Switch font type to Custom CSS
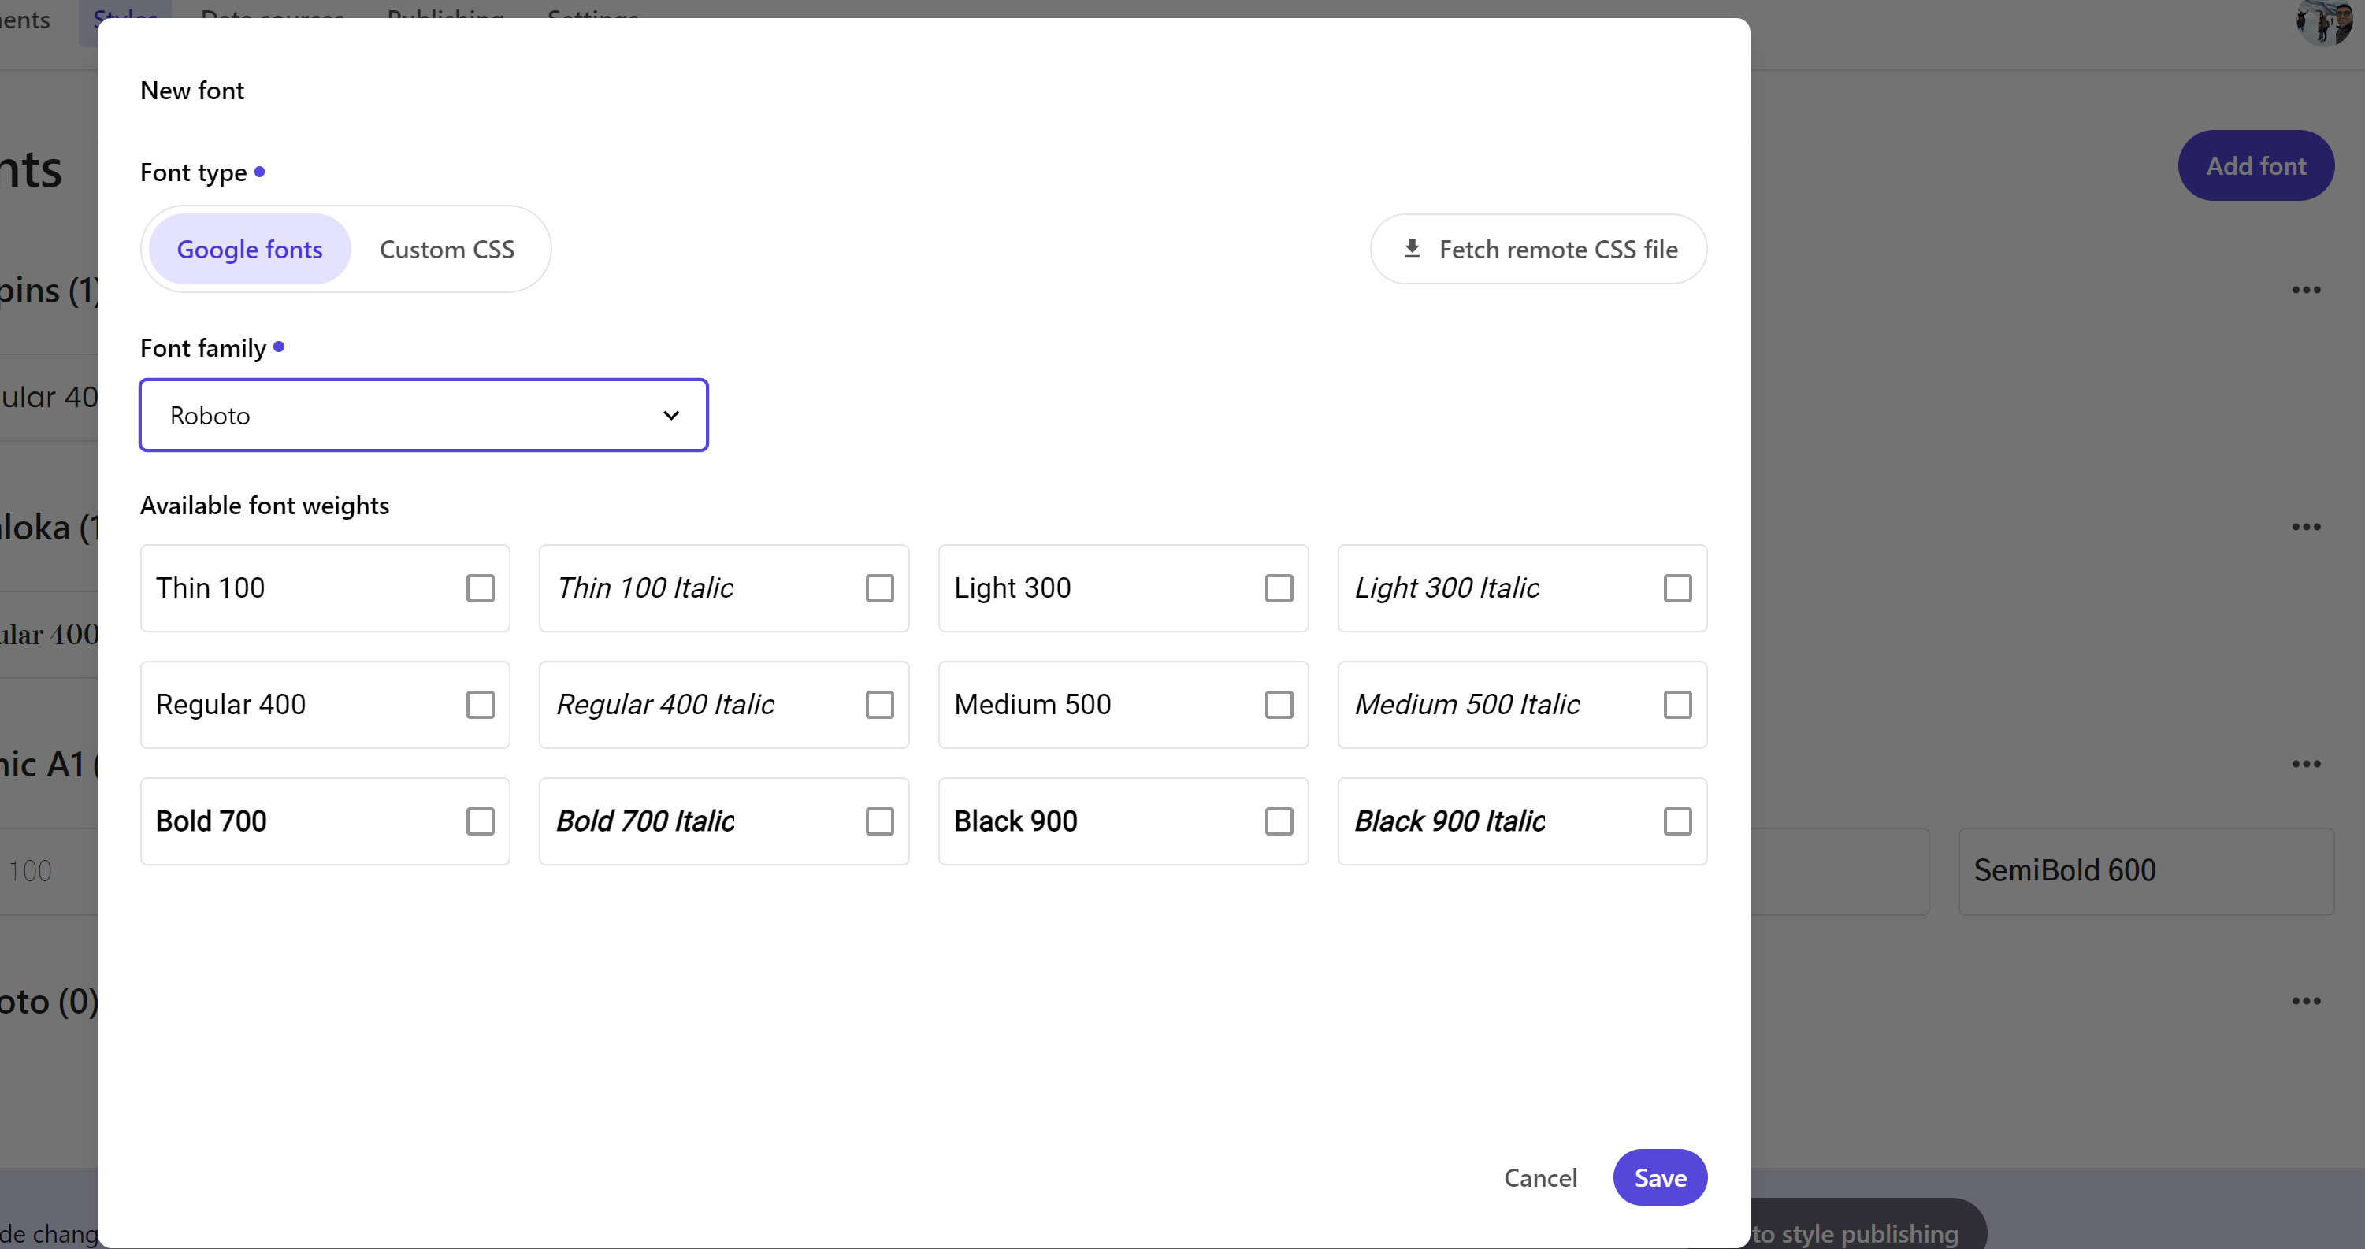Viewport: 2365px width, 1249px height. [447, 250]
